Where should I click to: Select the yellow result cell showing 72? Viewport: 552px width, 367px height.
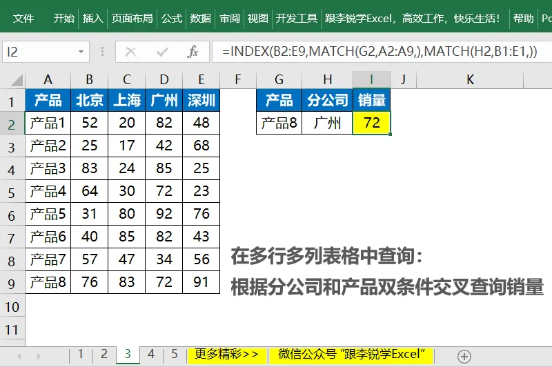[x=371, y=123]
